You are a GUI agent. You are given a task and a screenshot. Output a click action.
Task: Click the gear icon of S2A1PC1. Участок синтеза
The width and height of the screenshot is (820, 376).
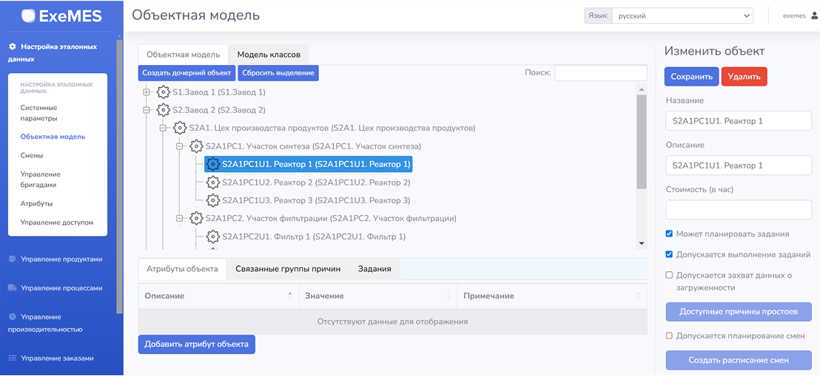197,146
